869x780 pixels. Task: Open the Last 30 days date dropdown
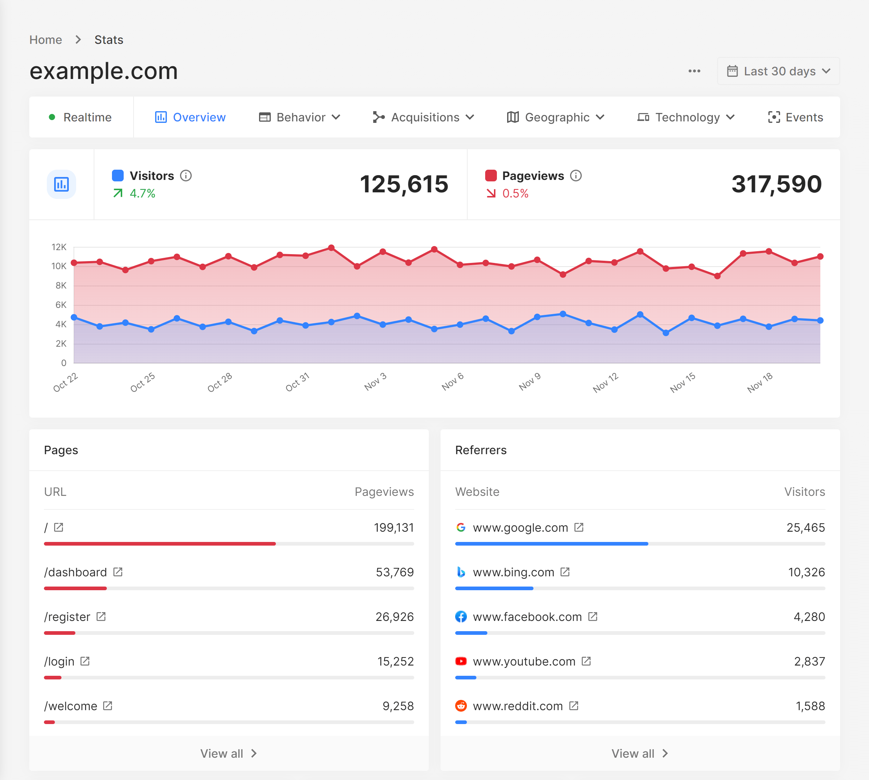778,71
